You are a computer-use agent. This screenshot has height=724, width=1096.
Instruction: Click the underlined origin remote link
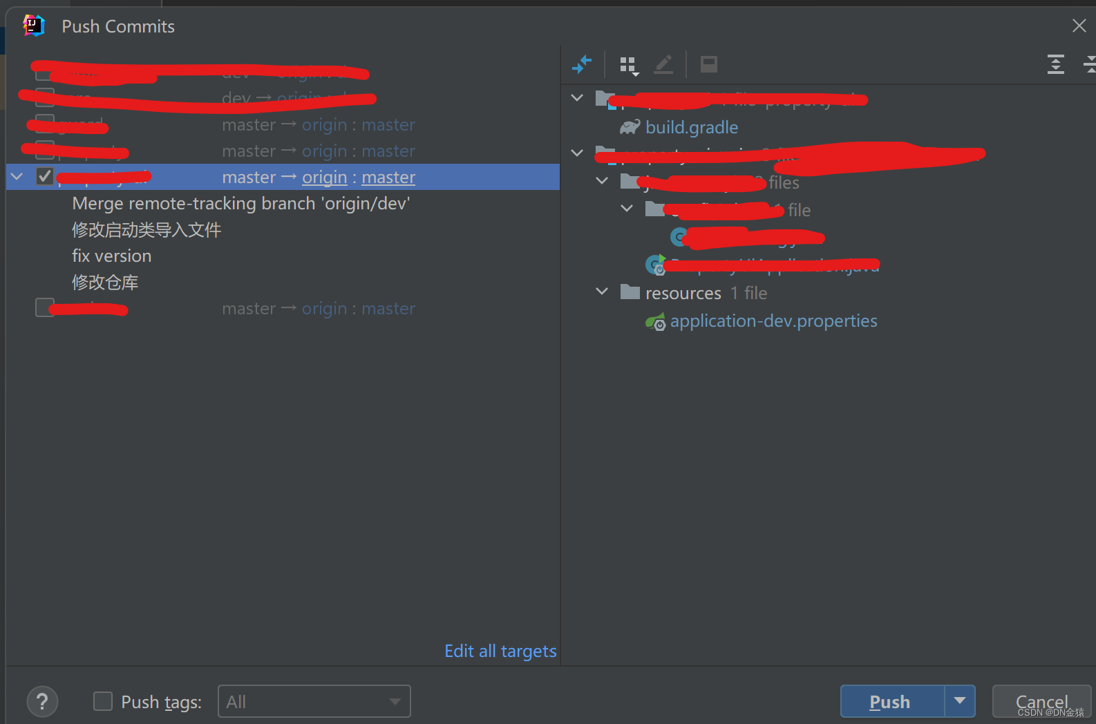click(x=325, y=178)
